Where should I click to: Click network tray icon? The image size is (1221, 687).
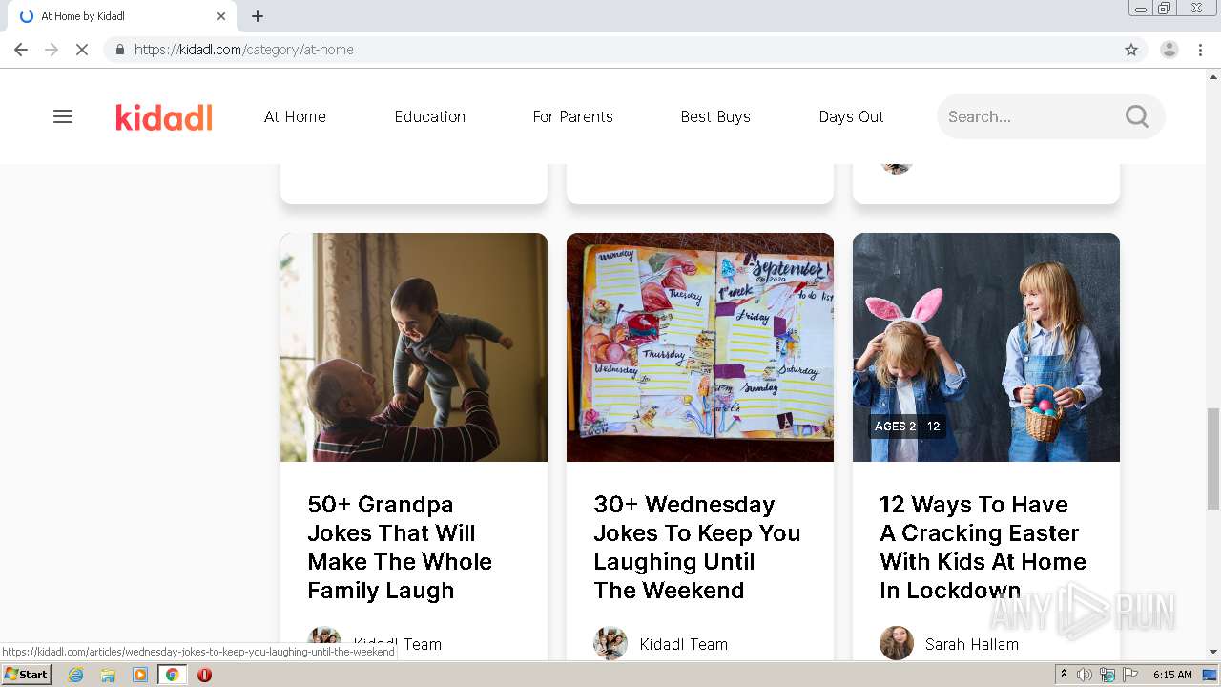pyautogui.click(x=1107, y=675)
